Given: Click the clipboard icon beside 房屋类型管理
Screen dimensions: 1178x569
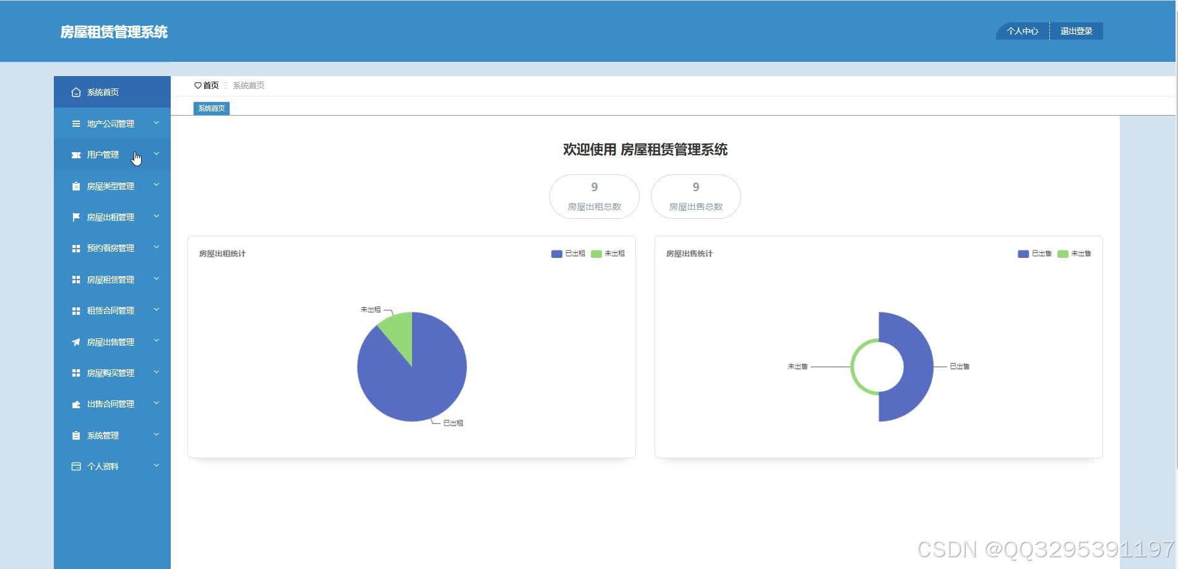Looking at the screenshot, I should coord(76,186).
